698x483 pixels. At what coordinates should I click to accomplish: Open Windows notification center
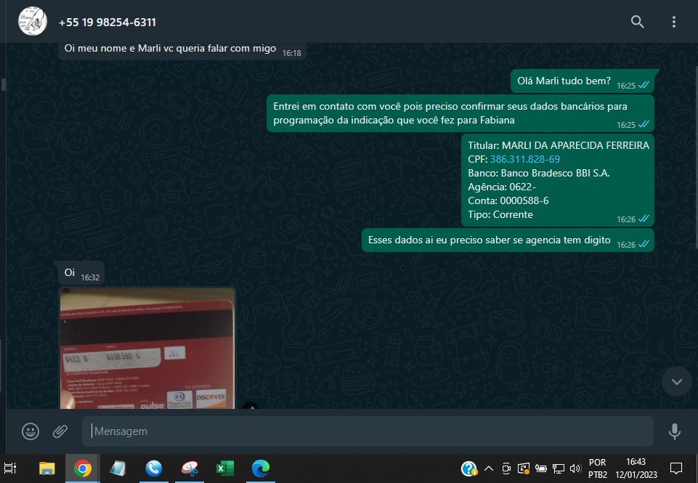[x=675, y=468]
